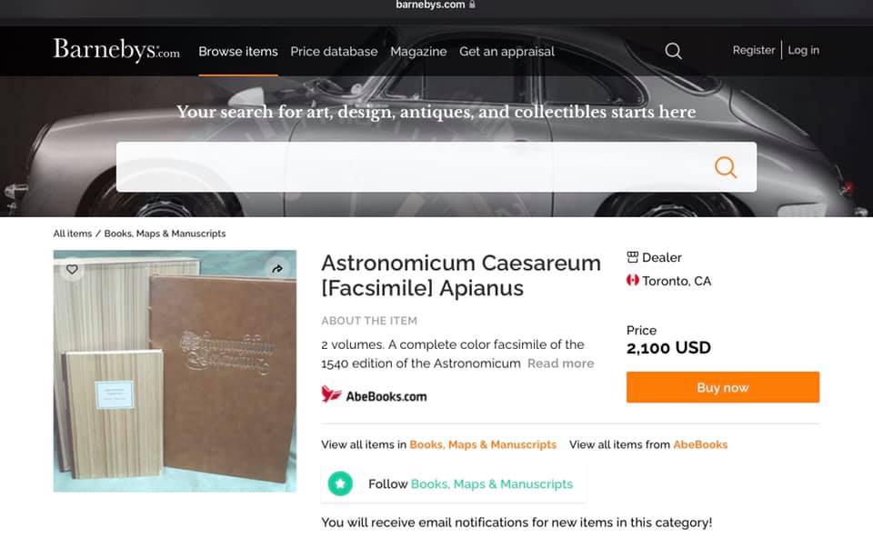Image resolution: width=873 pixels, height=558 pixels.
Task: Click the Register link
Action: tap(753, 50)
